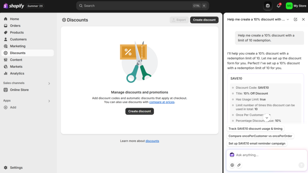Start a new chat with the compose icon

(296, 19)
